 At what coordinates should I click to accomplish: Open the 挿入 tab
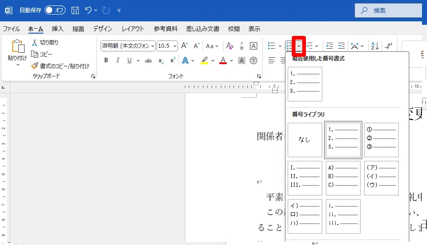click(x=57, y=29)
